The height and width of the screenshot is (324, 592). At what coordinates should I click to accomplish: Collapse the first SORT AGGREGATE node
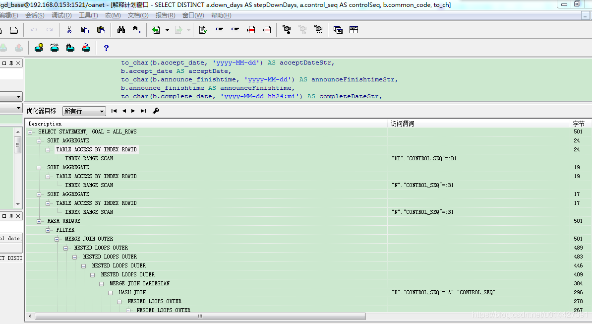click(39, 141)
